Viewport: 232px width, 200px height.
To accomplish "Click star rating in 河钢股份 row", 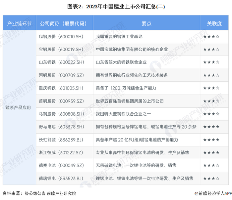I will click(x=211, y=75).
